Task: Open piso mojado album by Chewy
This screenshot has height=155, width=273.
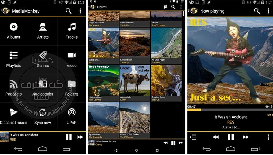Action: point(135,83)
